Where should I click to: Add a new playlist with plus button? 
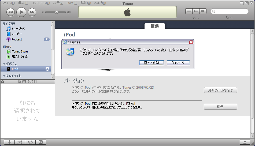[x=9, y=142]
